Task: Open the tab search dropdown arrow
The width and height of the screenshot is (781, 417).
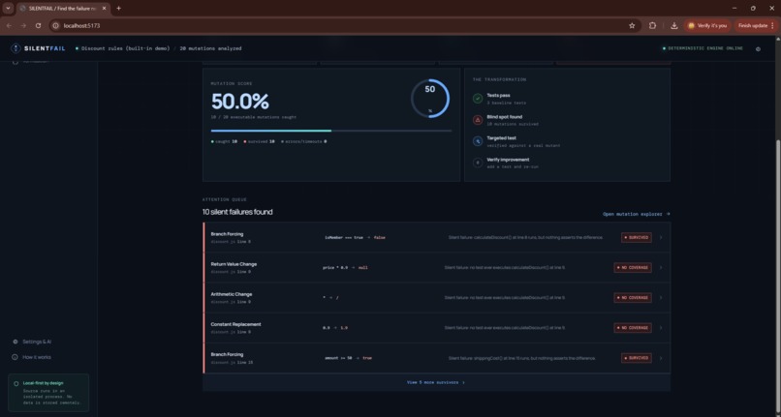Action: [8, 9]
